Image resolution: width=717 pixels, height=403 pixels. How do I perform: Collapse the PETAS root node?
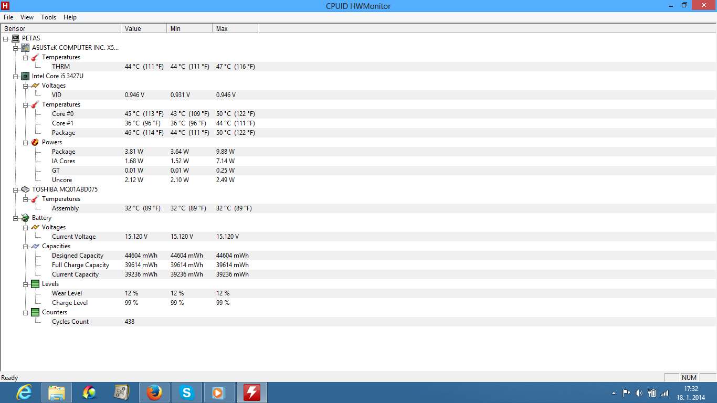click(5, 38)
